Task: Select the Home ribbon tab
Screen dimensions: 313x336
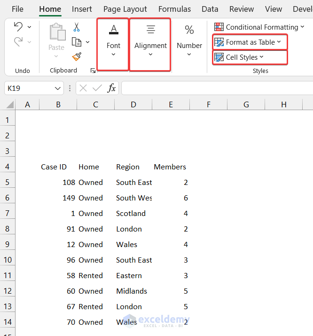Action: tap(50, 9)
